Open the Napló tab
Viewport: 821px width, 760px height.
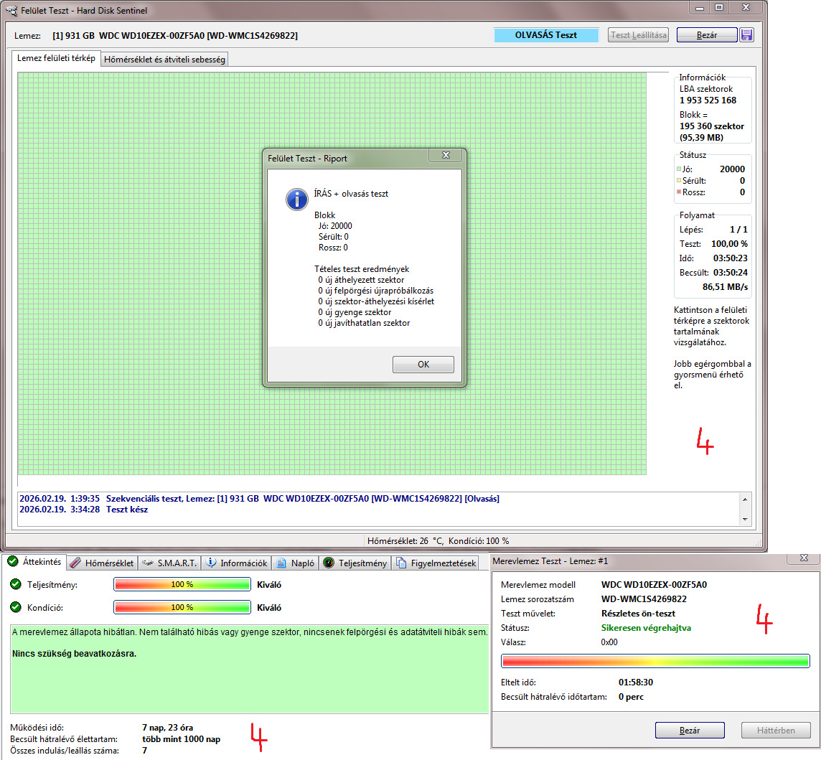pyautogui.click(x=295, y=563)
